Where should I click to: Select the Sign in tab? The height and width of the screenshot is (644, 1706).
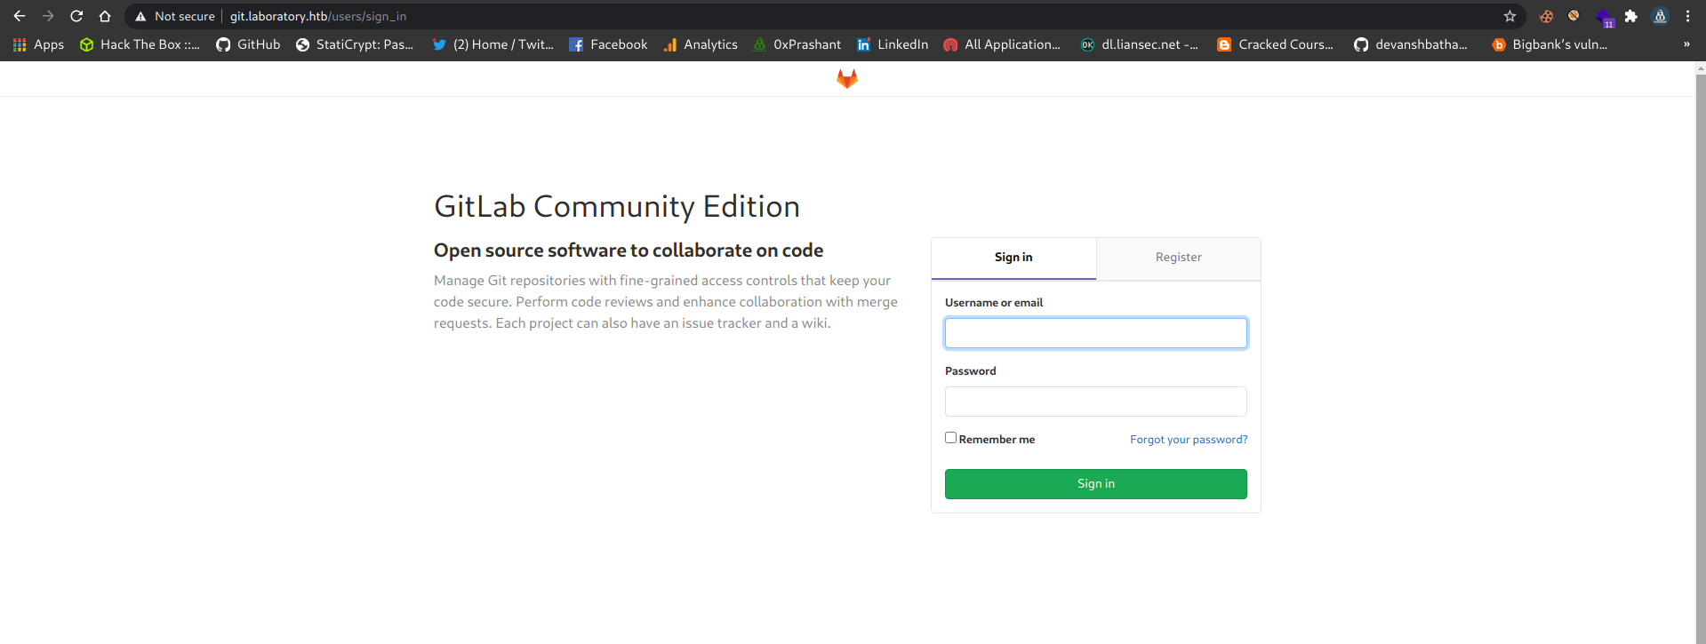1013,258
